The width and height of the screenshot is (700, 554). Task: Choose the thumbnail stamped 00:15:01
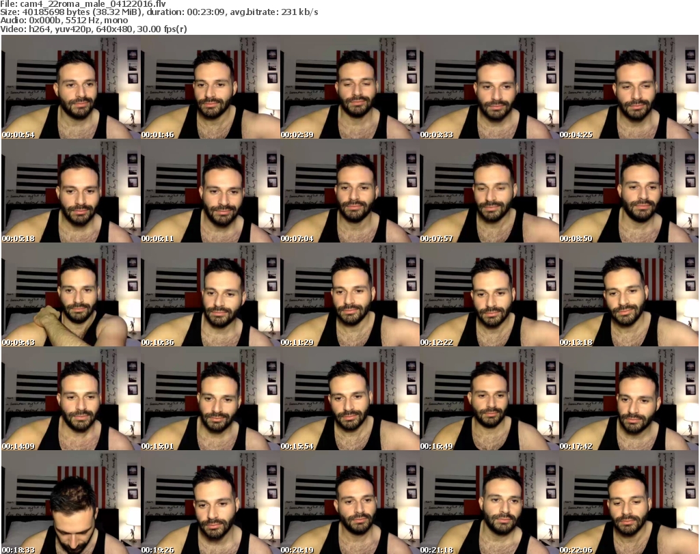pos(211,398)
